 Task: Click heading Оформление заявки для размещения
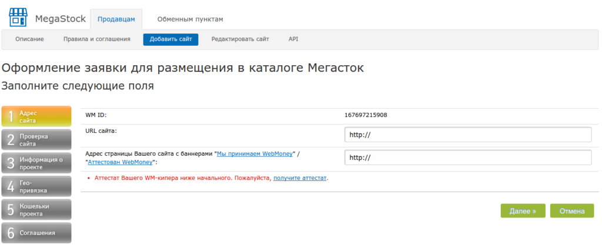click(x=183, y=68)
